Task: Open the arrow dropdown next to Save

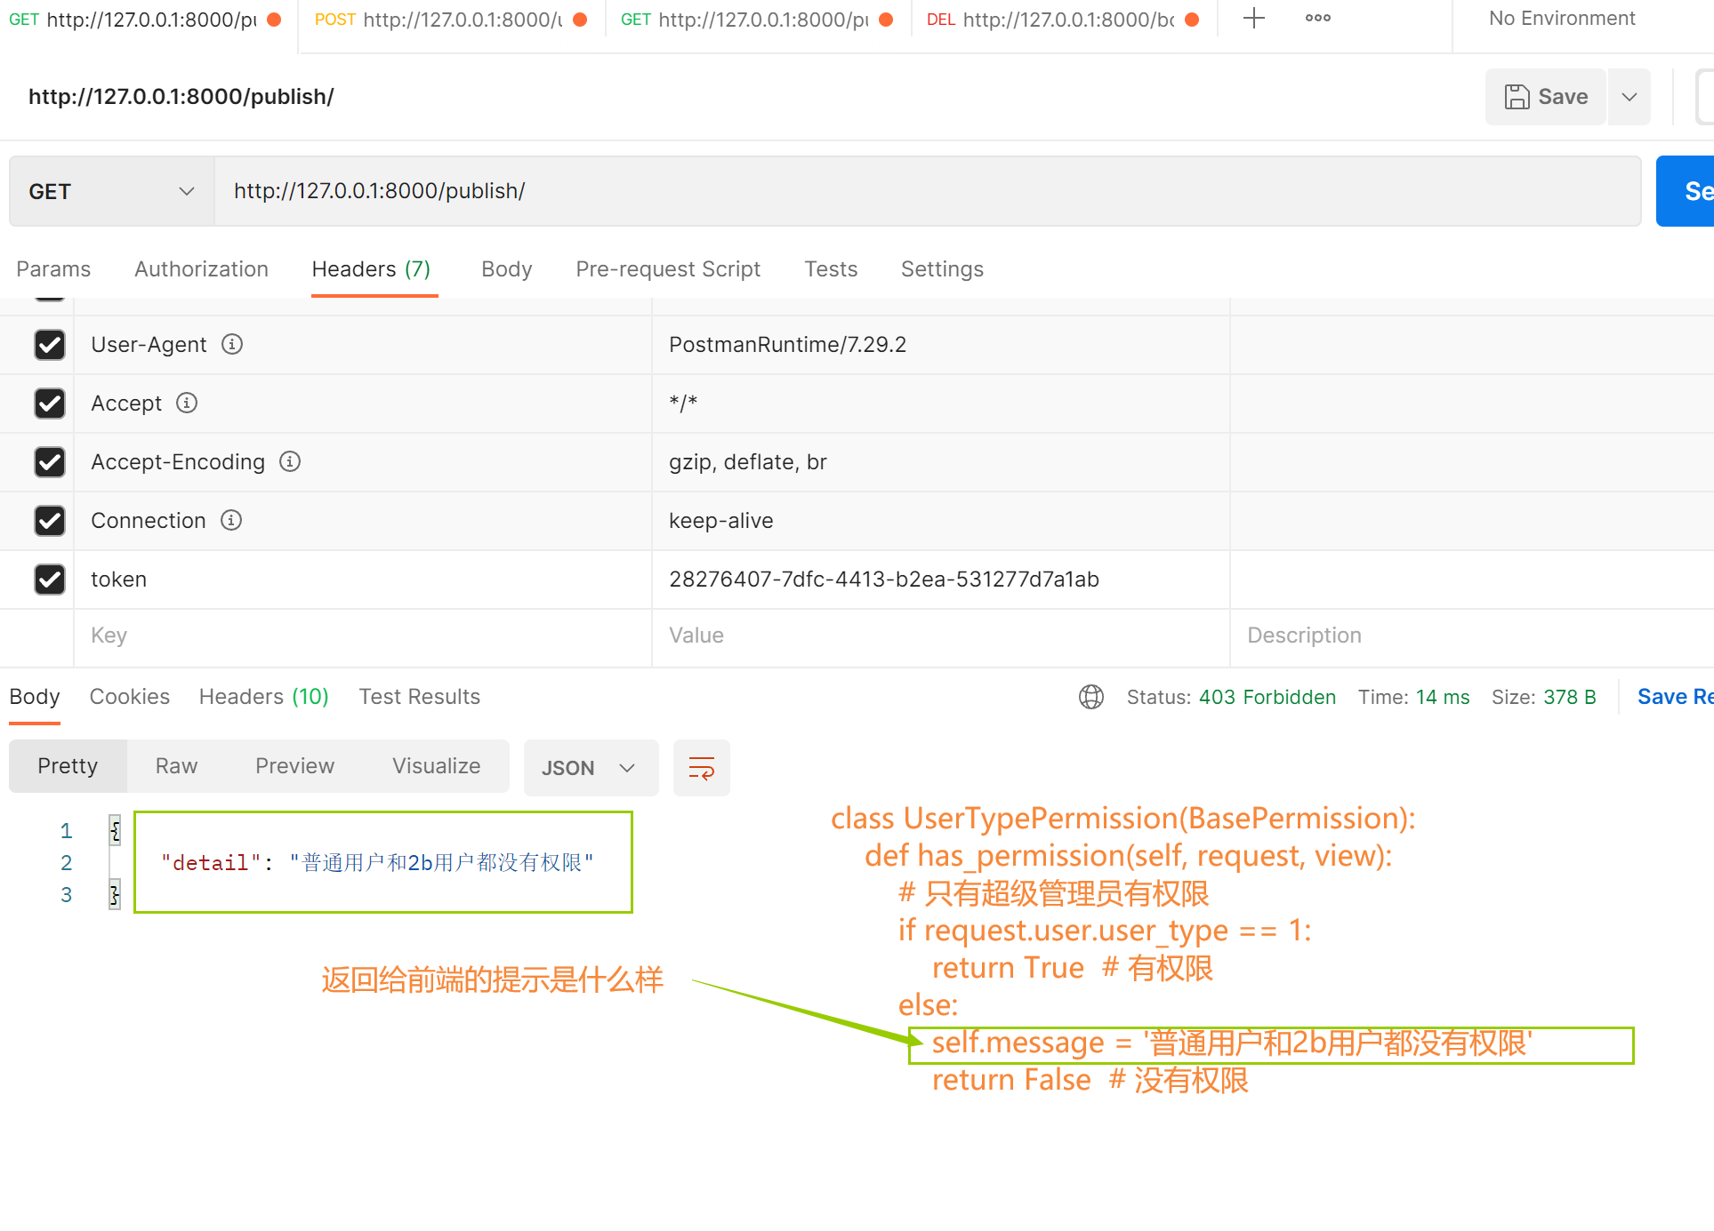Action: [1629, 97]
